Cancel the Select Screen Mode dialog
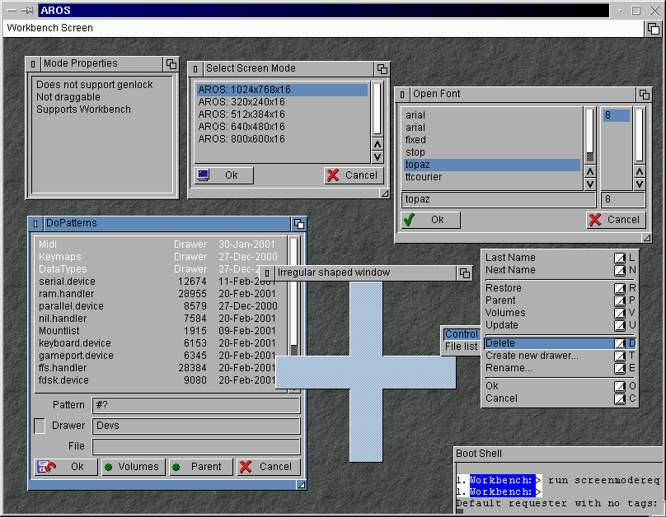 pyautogui.click(x=354, y=175)
